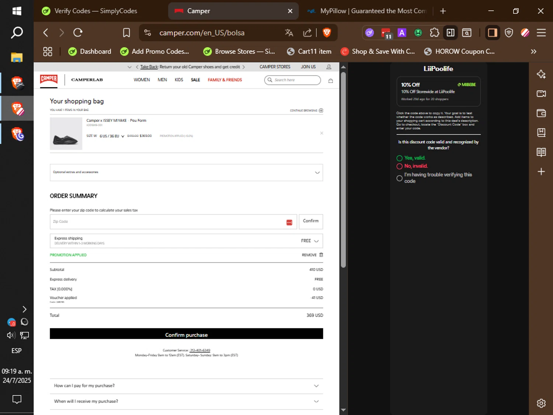
Task: Open sidebar settings gear icon
Action: (x=541, y=403)
